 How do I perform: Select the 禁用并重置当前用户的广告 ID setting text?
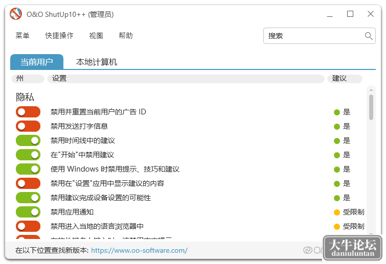click(98, 112)
